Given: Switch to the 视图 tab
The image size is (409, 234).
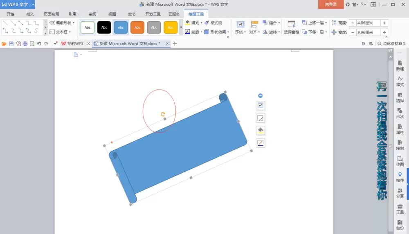Looking at the screenshot, I should [112, 14].
